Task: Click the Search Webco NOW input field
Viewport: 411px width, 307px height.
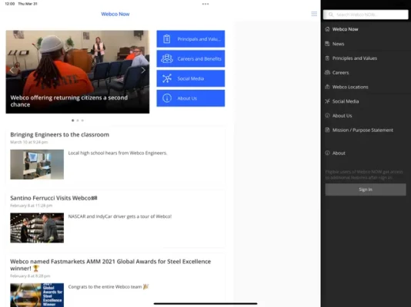Action: coord(366,15)
